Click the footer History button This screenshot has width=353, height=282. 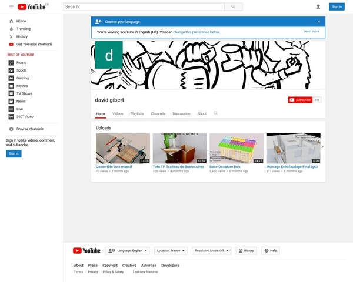point(247,250)
